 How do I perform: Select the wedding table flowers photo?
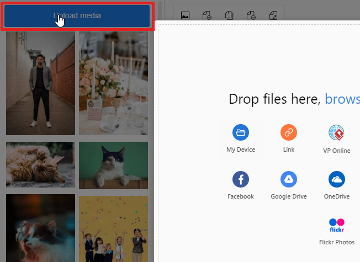[113, 83]
